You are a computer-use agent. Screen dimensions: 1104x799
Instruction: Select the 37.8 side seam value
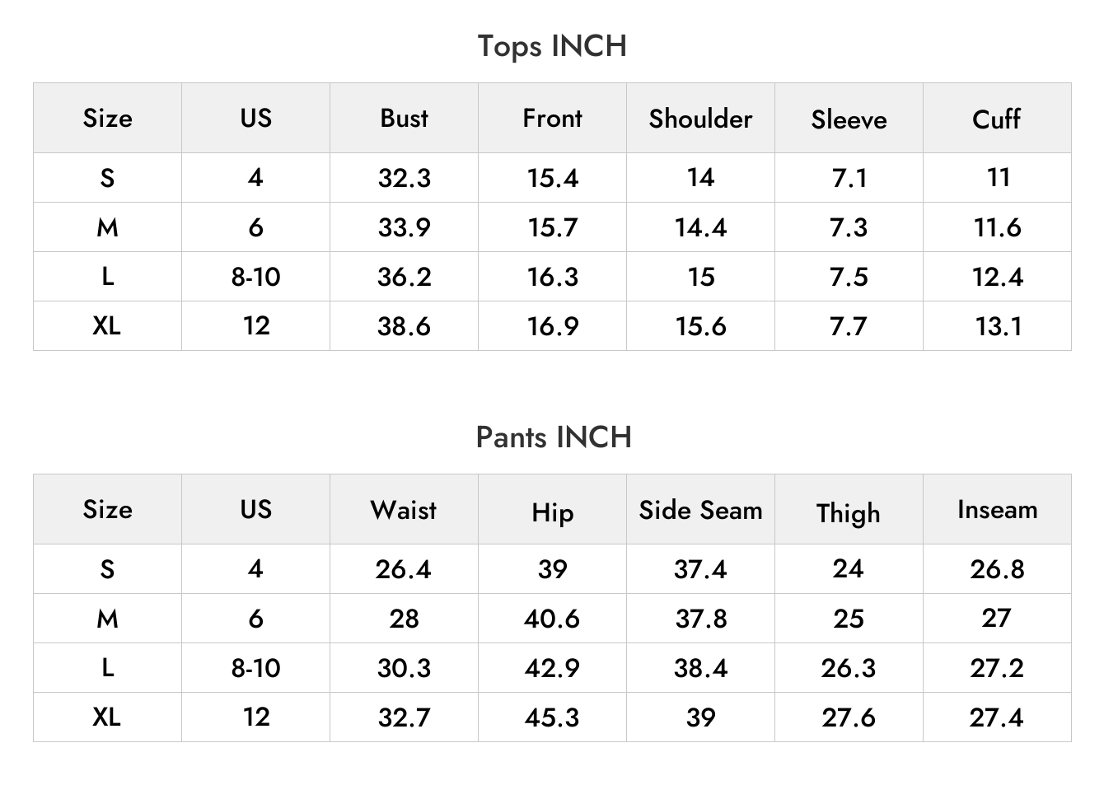pos(700,619)
